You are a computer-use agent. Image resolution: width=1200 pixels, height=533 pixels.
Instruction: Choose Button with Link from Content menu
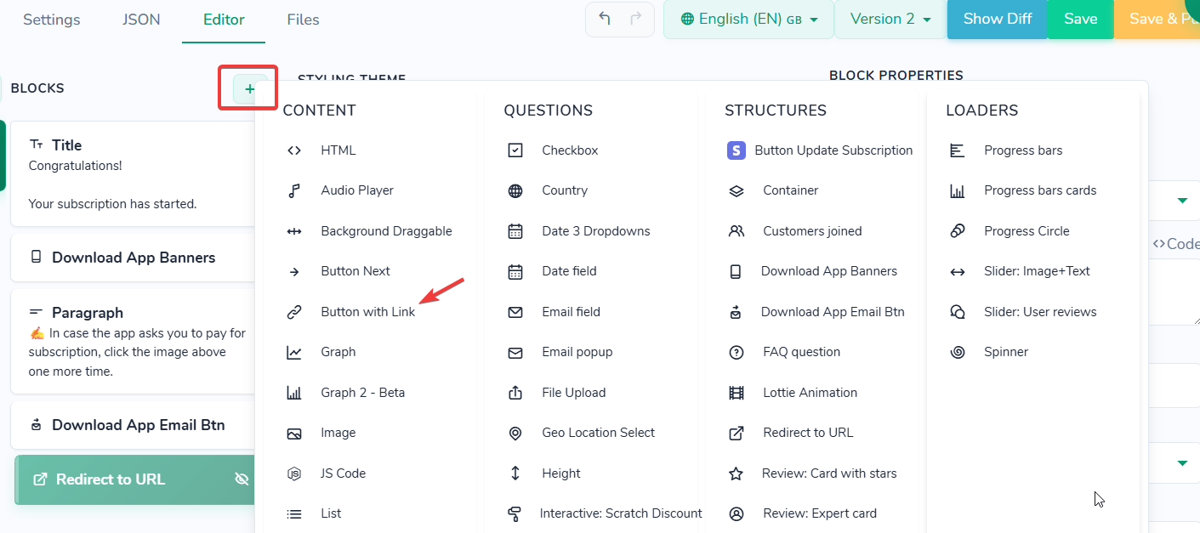(367, 312)
